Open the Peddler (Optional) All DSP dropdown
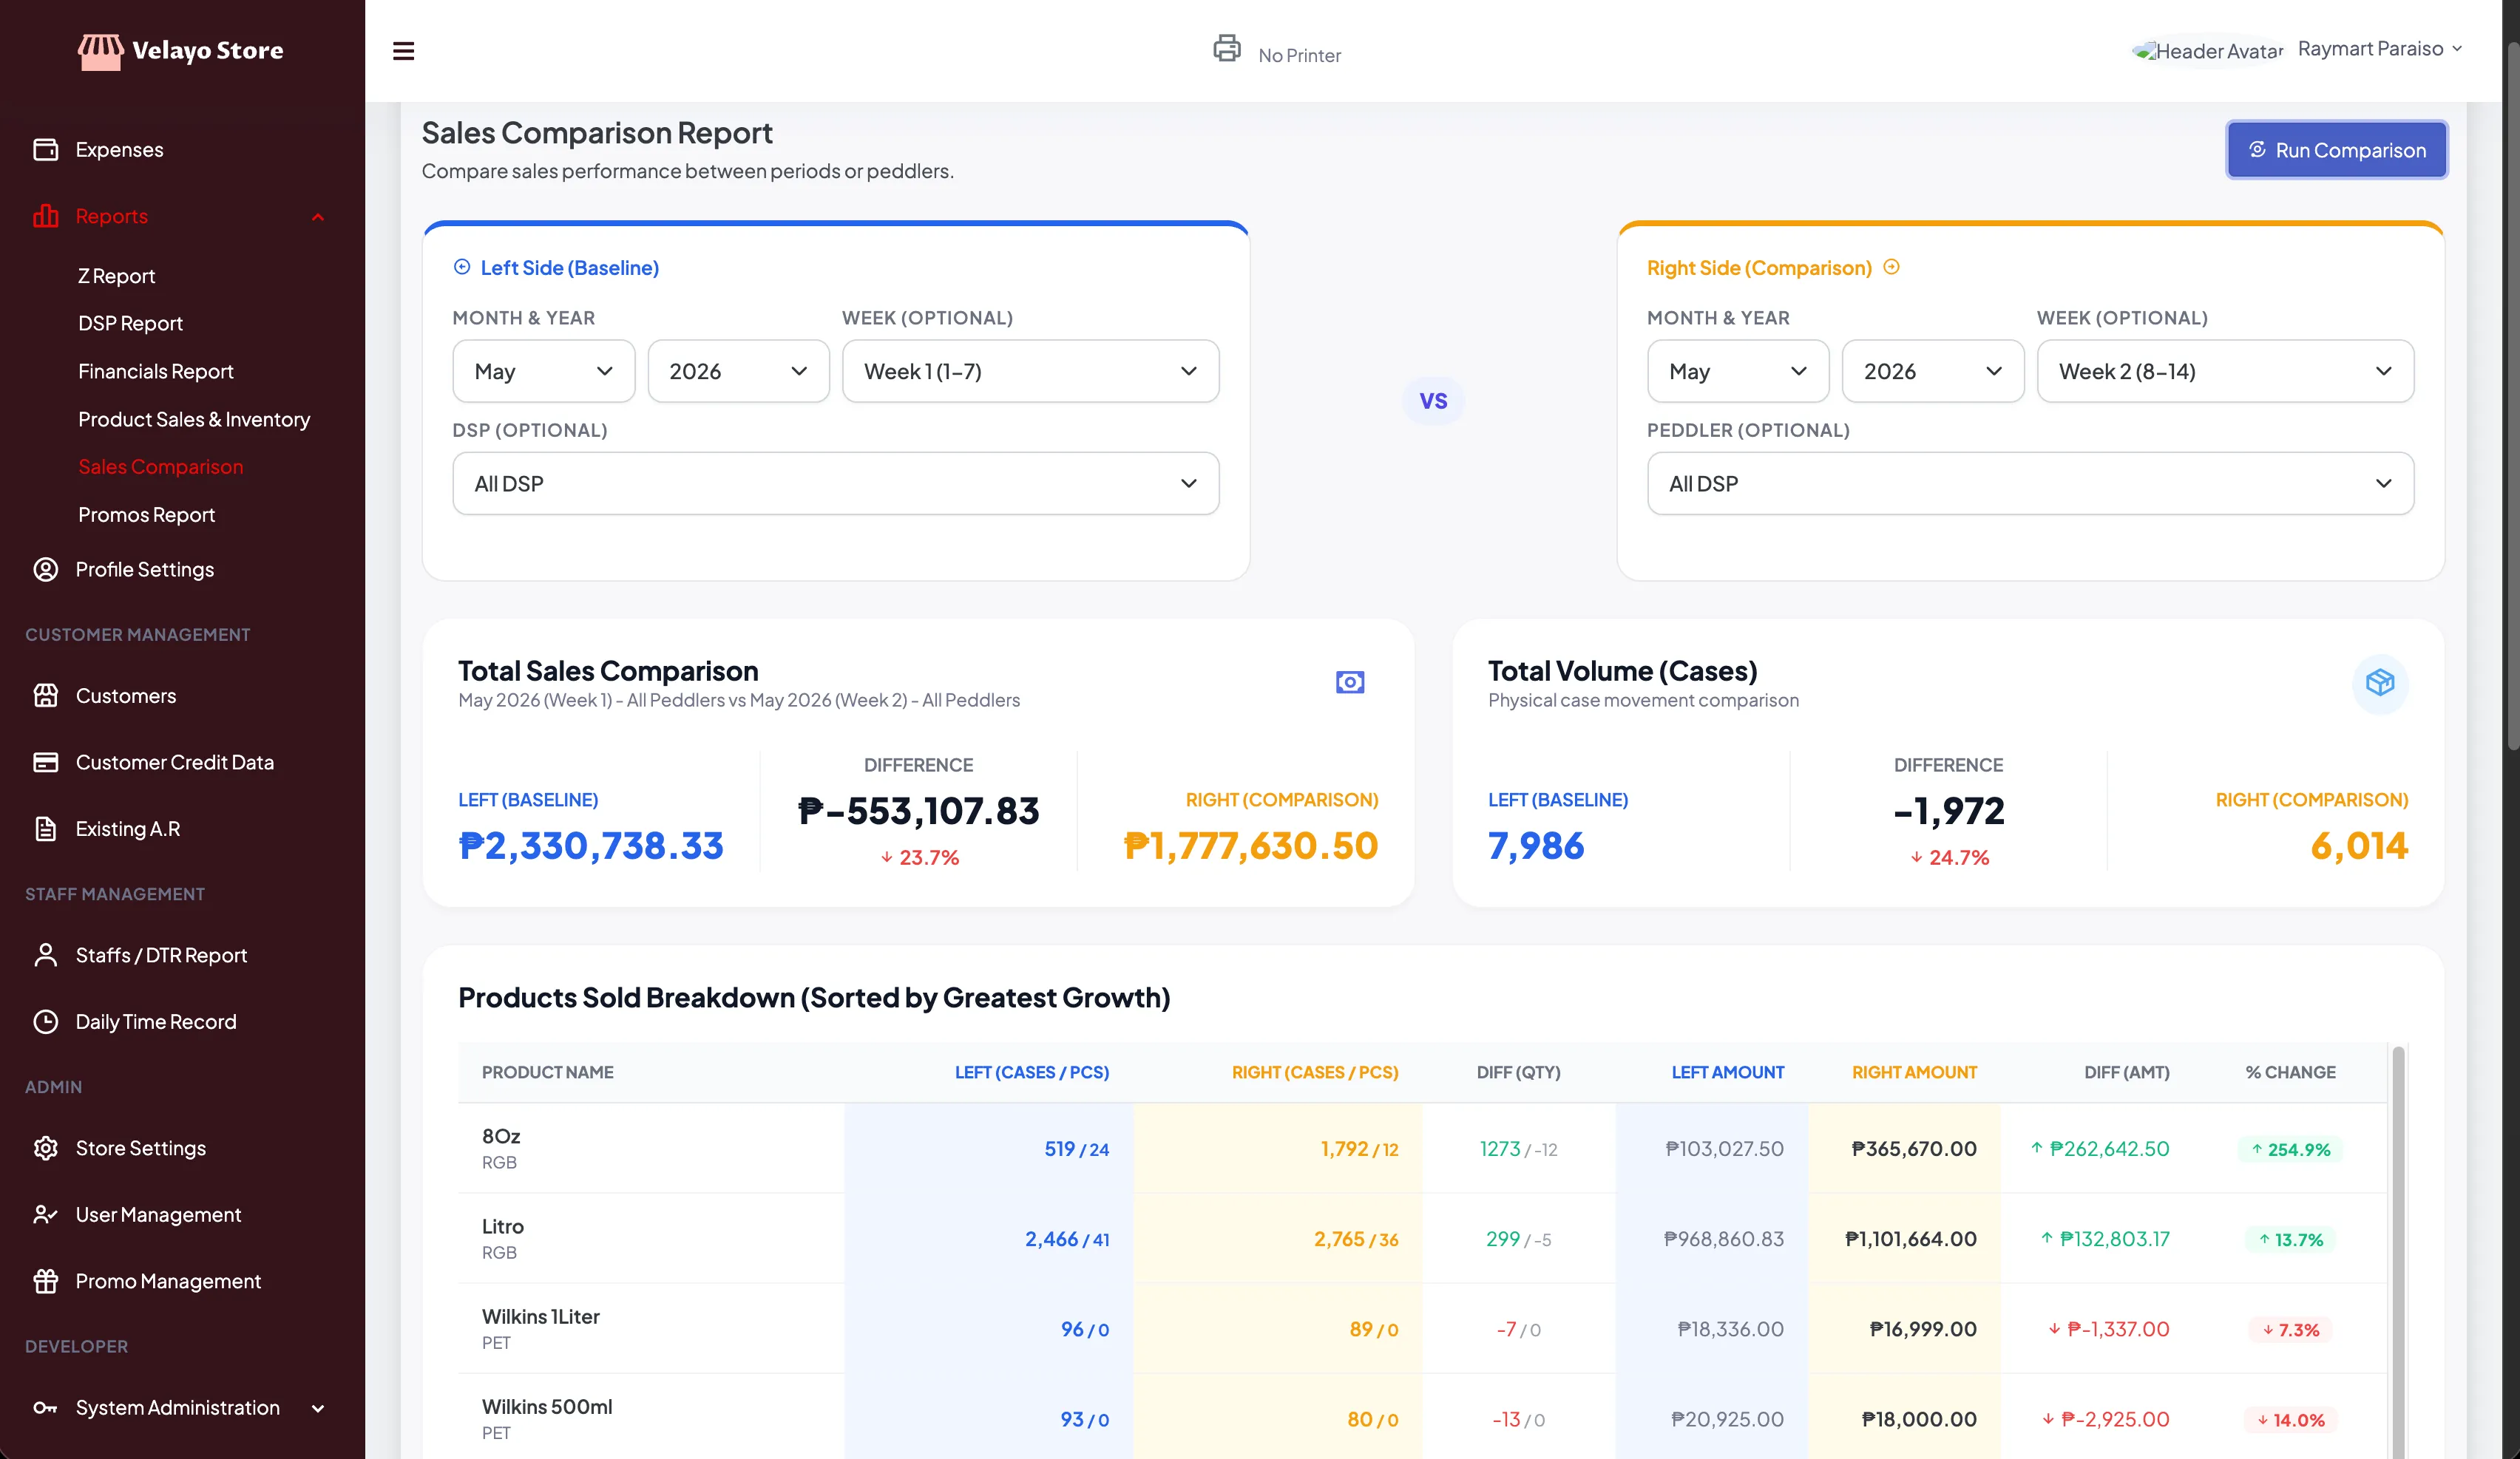Screen dimensions: 2520x1459 click(x=2030, y=483)
